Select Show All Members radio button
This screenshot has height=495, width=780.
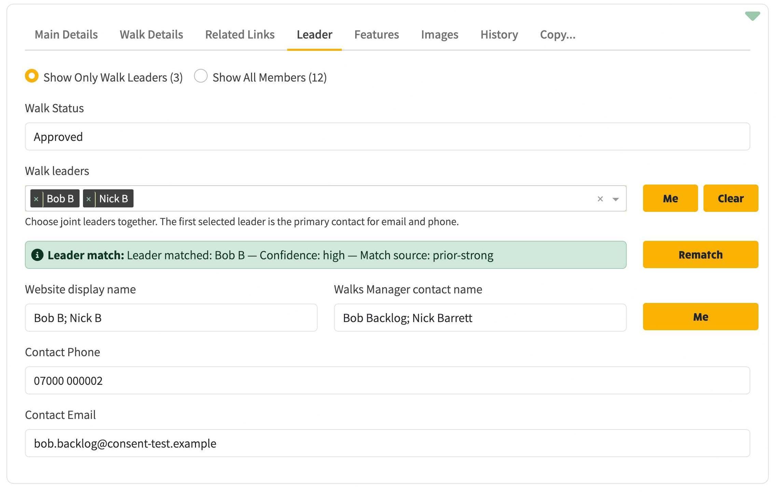(201, 76)
